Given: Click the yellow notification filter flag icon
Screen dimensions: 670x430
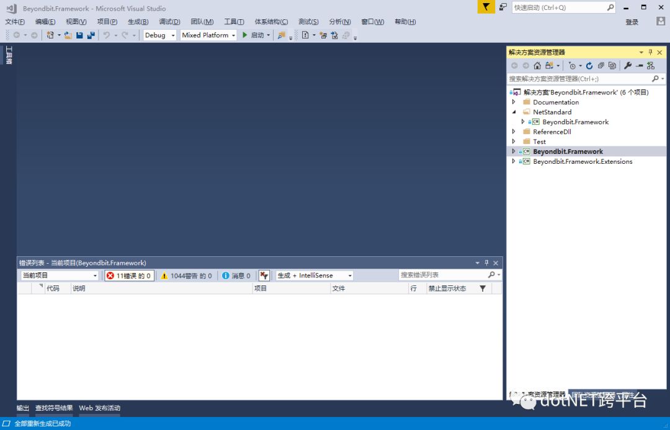Looking at the screenshot, I should coord(486,7).
